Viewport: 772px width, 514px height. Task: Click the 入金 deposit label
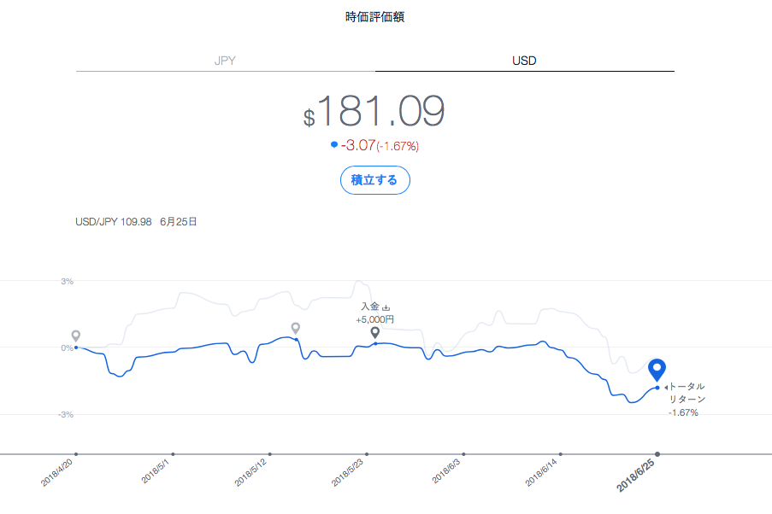[370, 307]
